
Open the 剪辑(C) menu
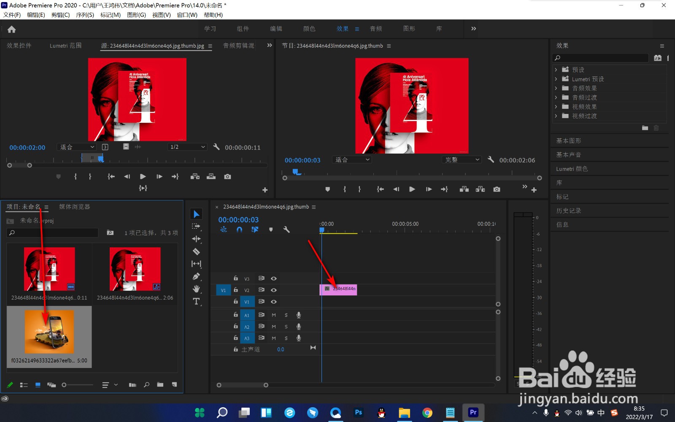[x=60, y=15]
